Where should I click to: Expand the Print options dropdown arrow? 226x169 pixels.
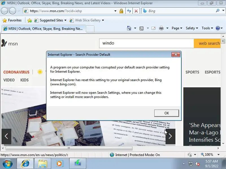pyautogui.click(x=167, y=28)
